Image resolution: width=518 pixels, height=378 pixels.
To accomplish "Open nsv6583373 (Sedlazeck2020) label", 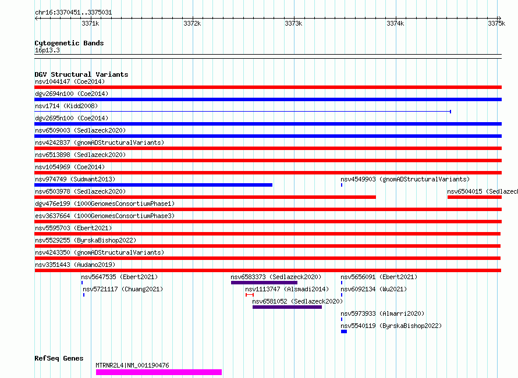I will [276, 277].
